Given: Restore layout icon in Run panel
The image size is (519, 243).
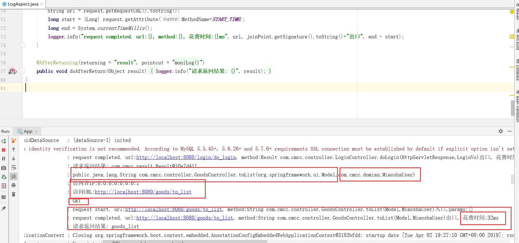Looking at the screenshot, I should tap(4, 197).
